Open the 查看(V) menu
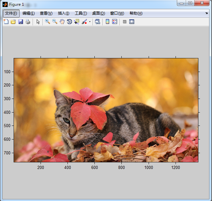This screenshot has height=201, width=212. [46, 13]
